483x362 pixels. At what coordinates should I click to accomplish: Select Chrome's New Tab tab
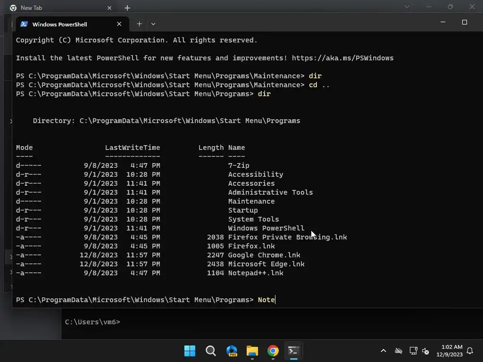click(x=61, y=8)
